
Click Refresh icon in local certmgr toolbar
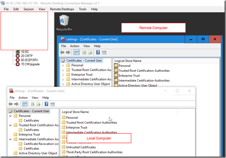coord(32,104)
